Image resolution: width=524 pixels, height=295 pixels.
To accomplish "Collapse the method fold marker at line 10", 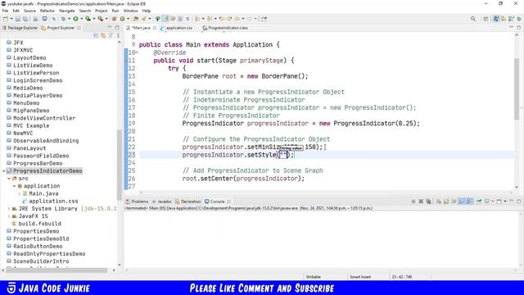I will 137,52.
